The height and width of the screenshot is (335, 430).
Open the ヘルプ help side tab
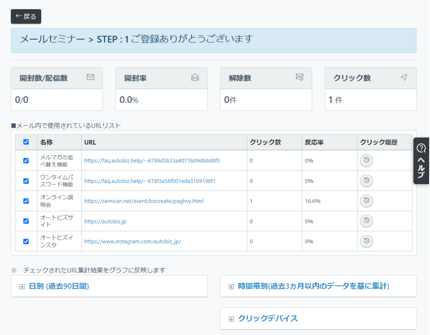[x=421, y=161]
